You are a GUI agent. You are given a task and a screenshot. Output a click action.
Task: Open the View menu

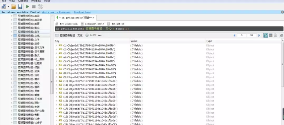click(x=12, y=1)
